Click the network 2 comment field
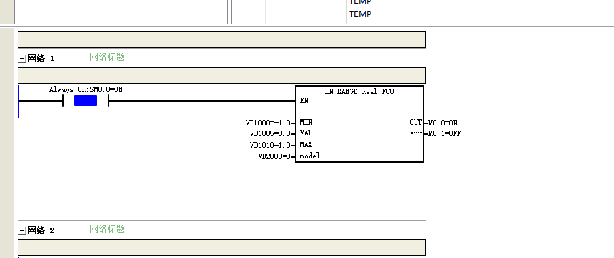 tap(222, 247)
